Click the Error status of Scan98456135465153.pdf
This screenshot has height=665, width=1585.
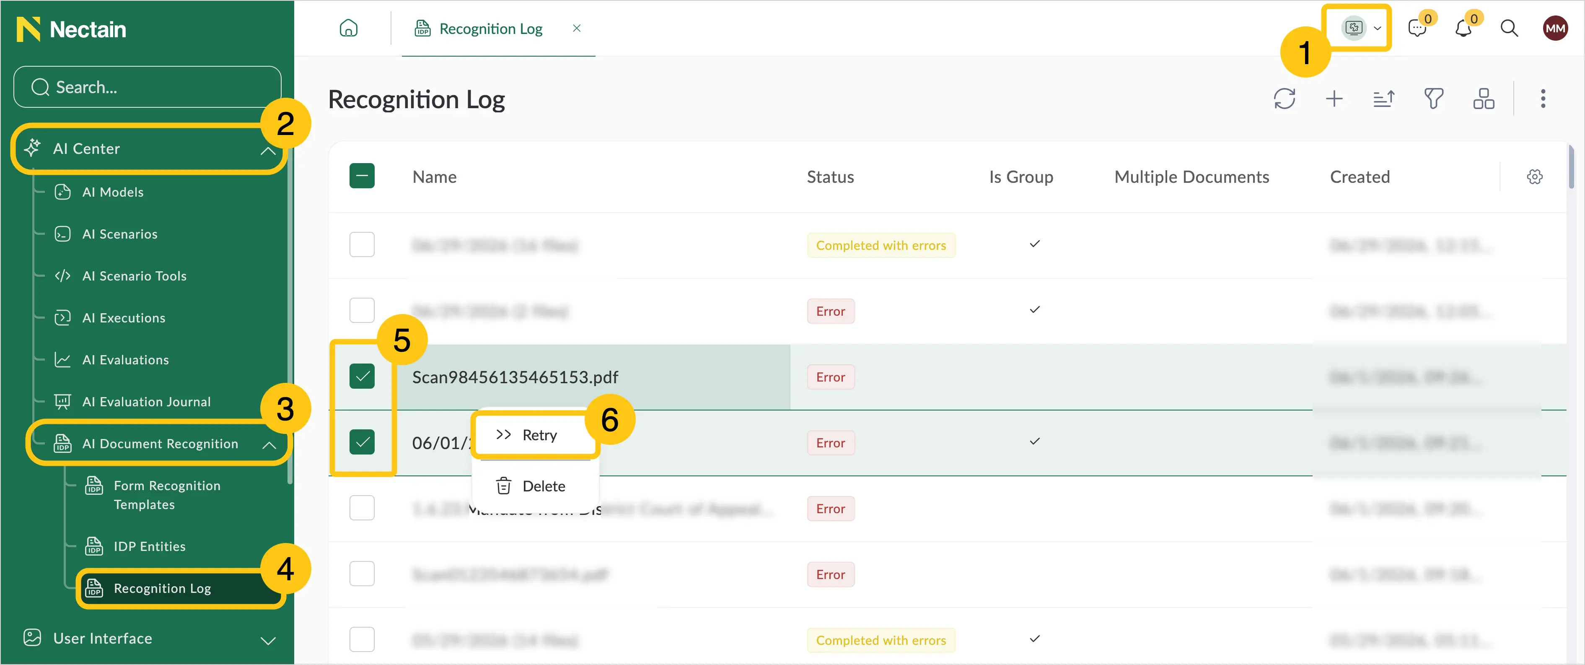tap(831, 377)
